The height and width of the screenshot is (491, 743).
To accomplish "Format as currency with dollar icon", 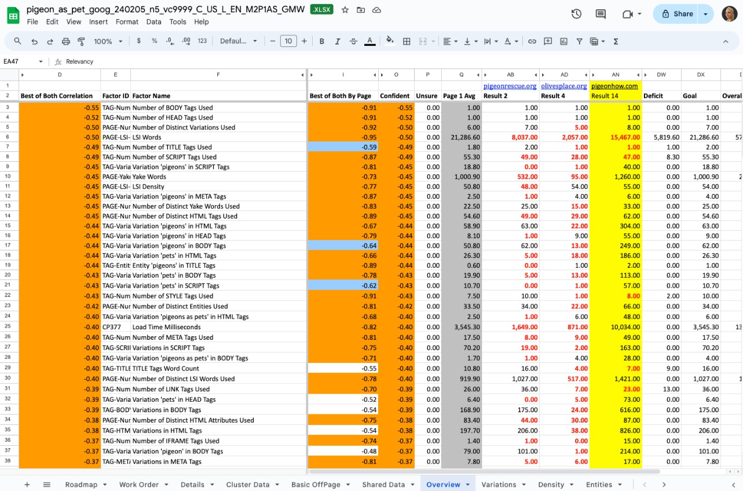I will click(x=138, y=41).
